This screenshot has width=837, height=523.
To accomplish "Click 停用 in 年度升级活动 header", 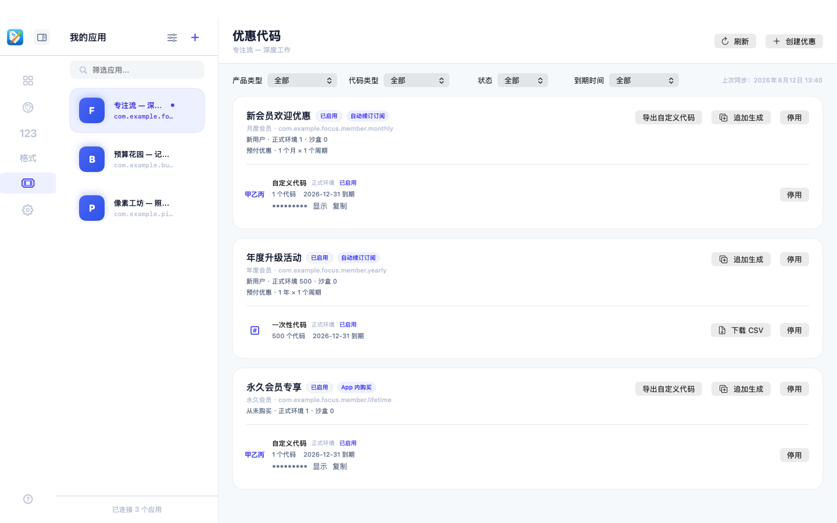I will (x=795, y=259).
